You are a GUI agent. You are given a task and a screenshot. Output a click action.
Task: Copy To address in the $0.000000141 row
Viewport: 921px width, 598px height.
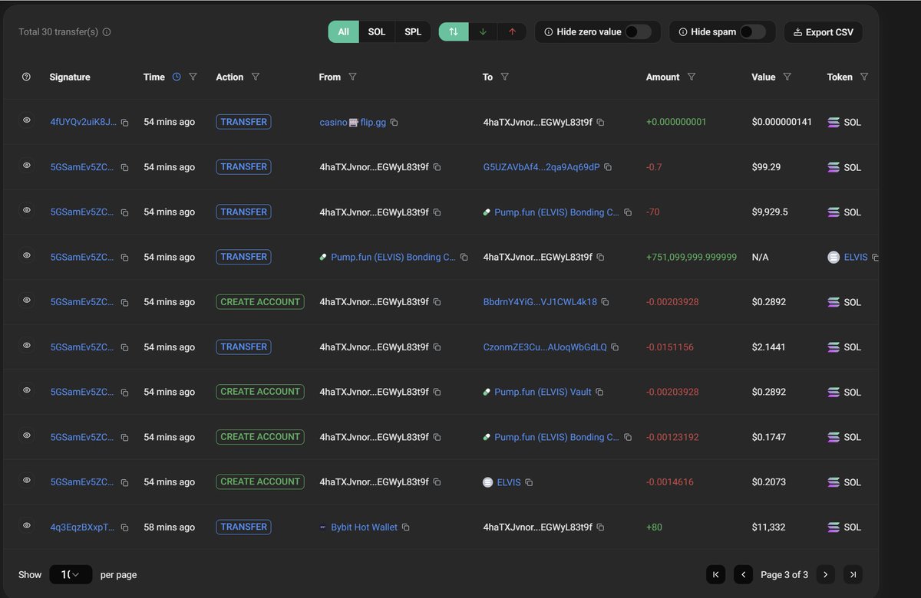[600, 123]
